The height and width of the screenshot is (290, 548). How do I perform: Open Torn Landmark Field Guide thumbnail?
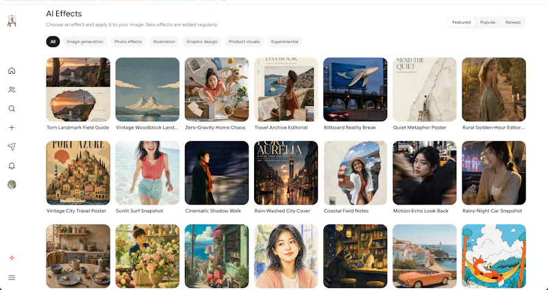(78, 90)
